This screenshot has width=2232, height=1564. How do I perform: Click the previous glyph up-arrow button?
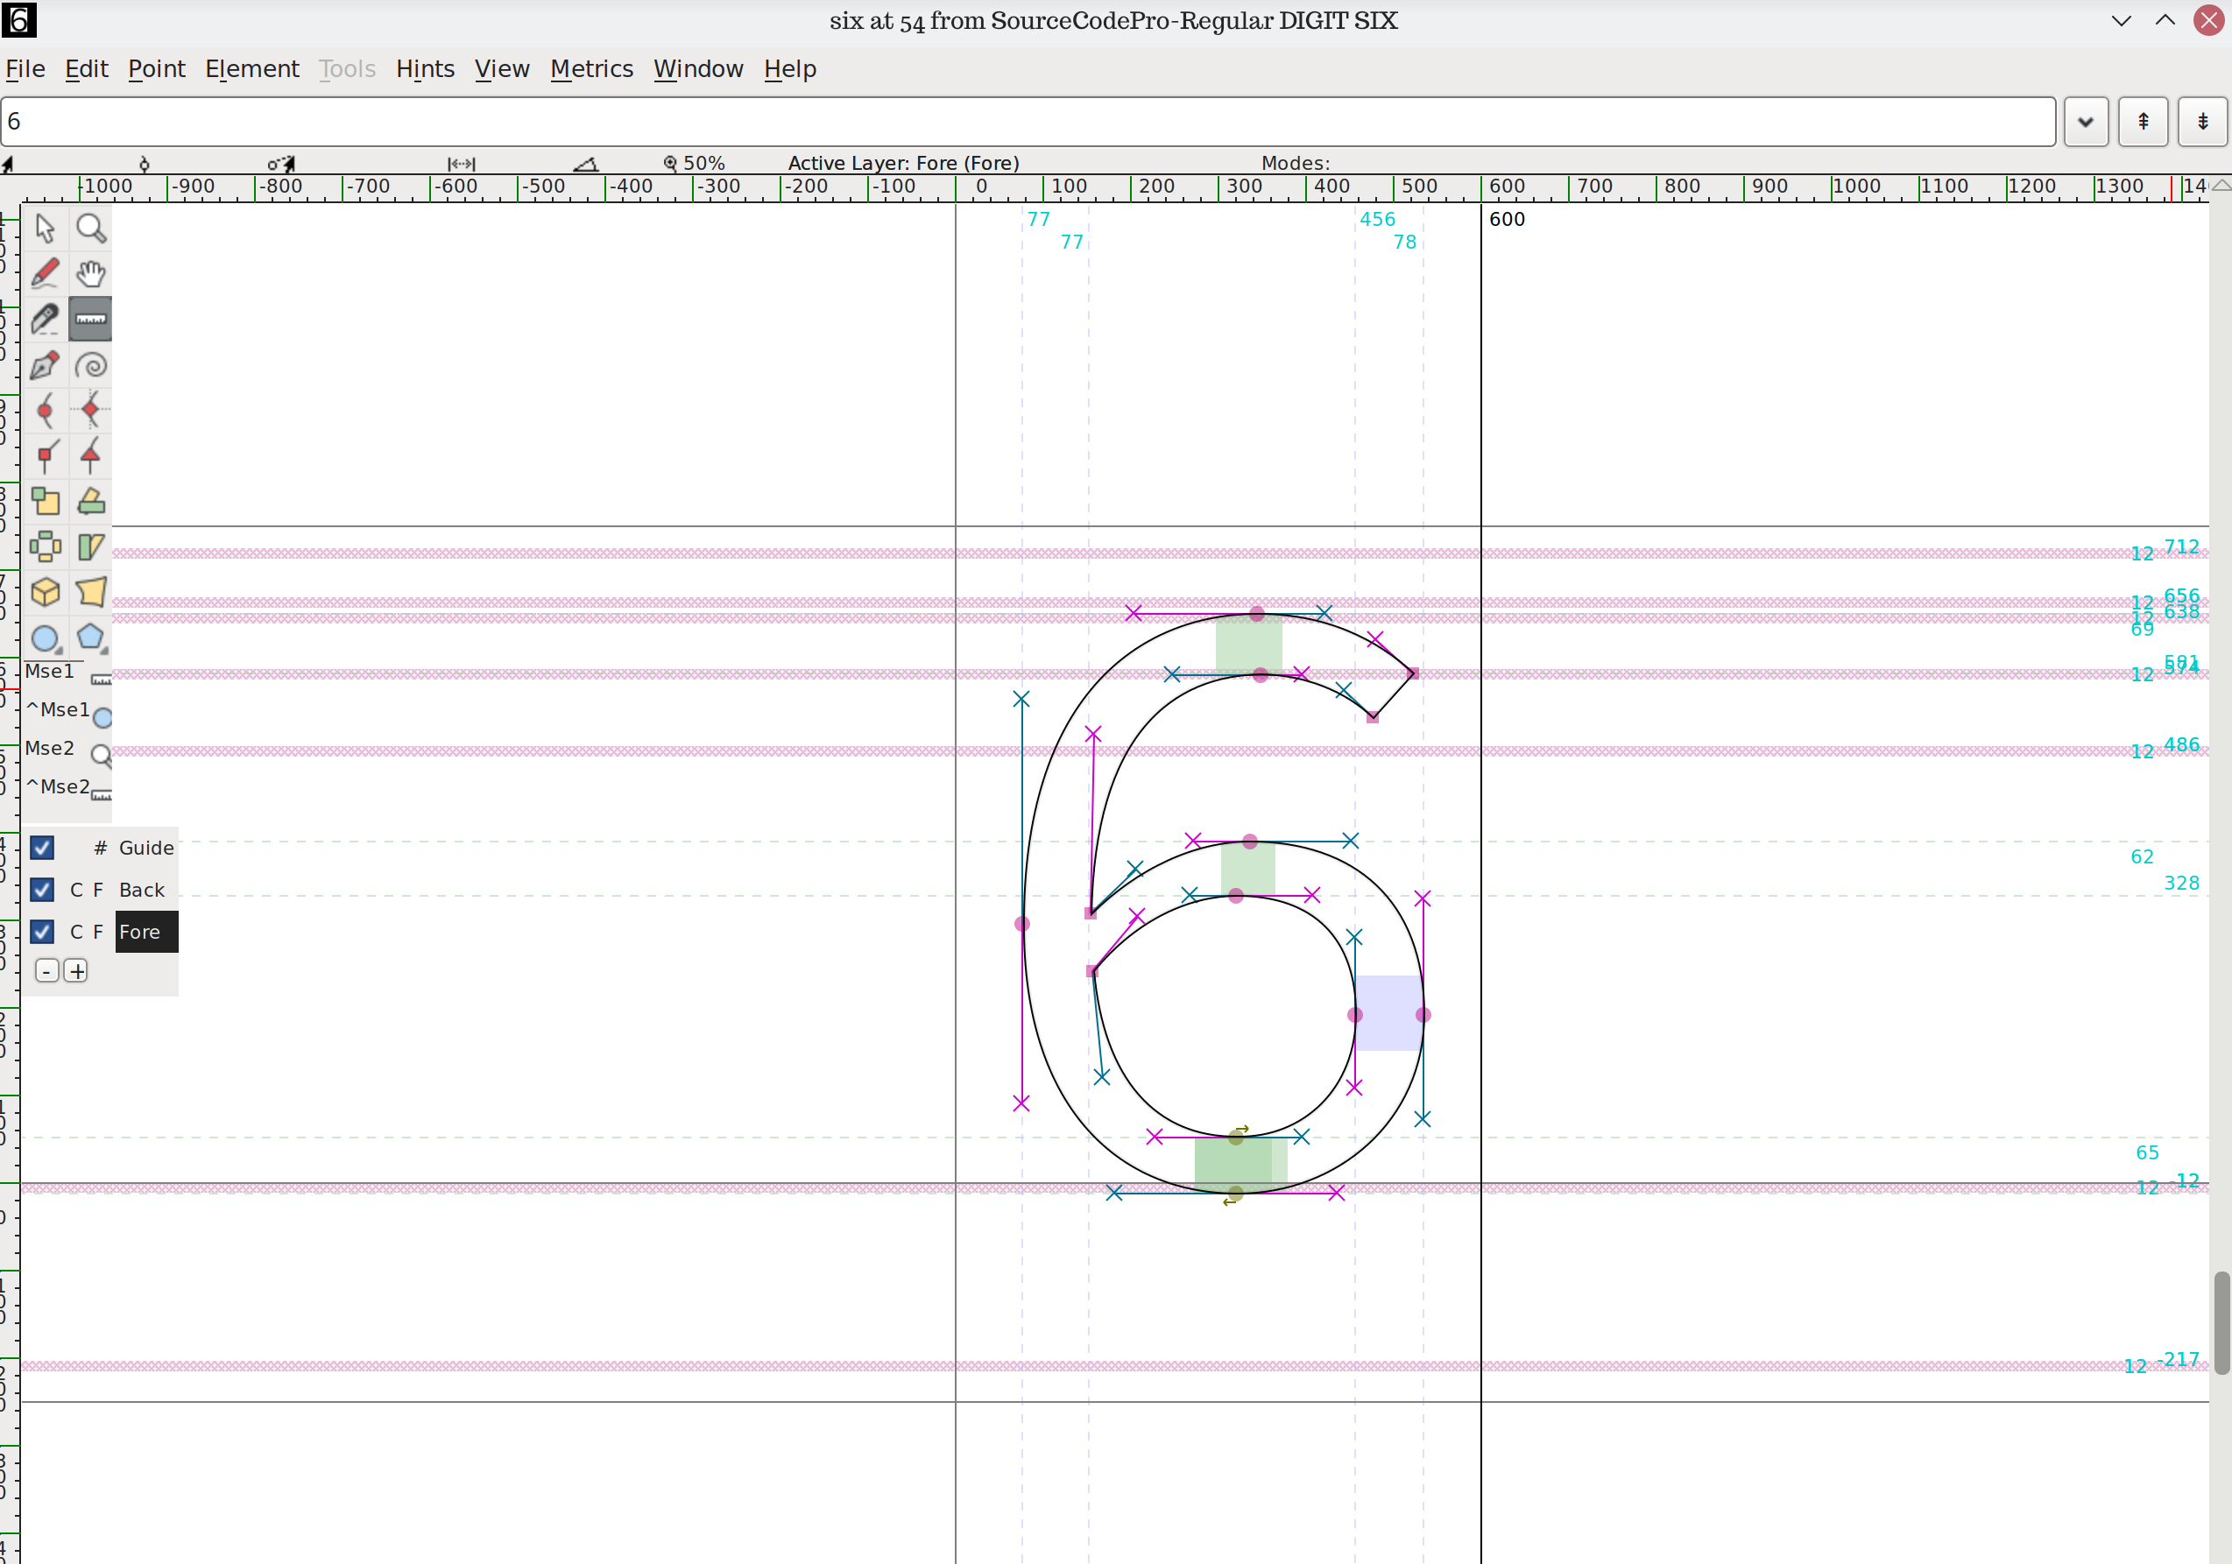(2143, 122)
